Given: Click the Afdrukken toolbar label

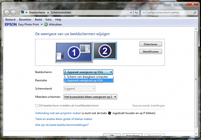Looking at the screenshot, I should coord(55,24).
